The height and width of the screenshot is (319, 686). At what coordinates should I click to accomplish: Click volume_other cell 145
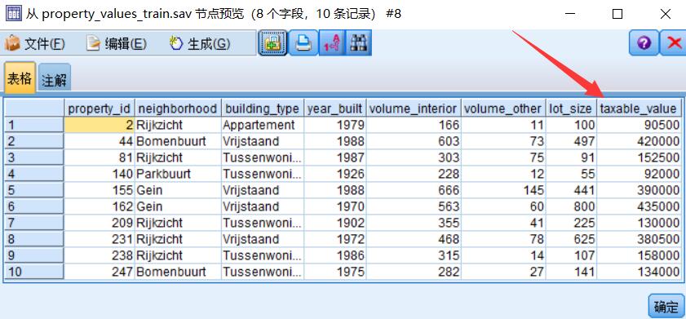click(502, 190)
